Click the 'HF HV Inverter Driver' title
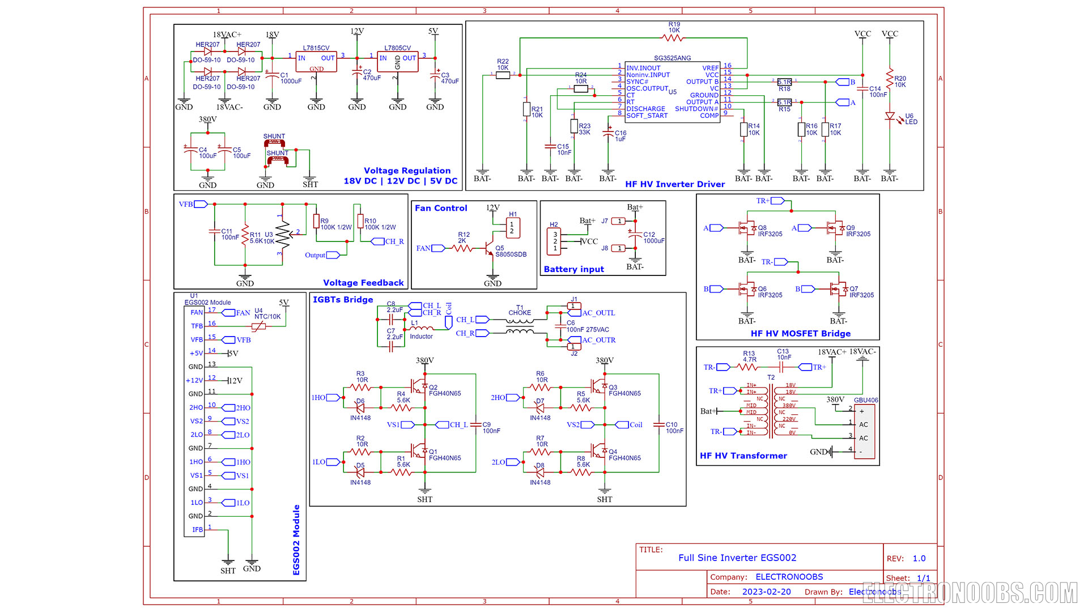Viewport: 1088px width, 612px height. pyautogui.click(x=675, y=184)
